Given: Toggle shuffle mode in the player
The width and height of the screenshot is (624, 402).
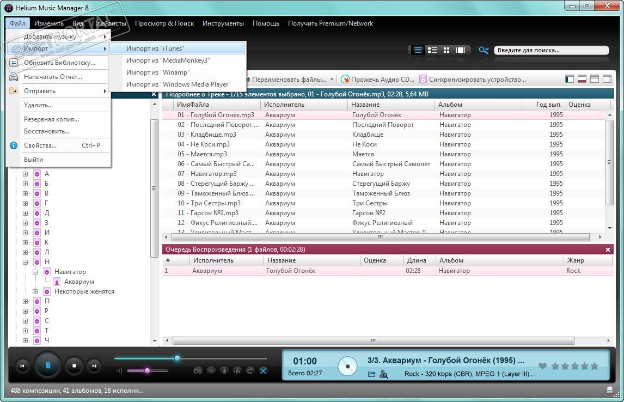Looking at the screenshot, I should 263,371.
